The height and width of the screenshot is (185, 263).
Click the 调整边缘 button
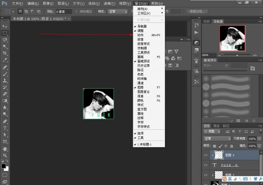[197, 12]
